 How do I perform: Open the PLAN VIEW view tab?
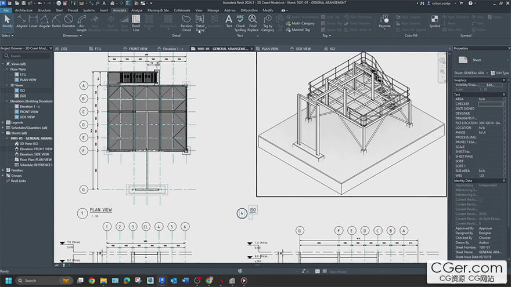(269, 49)
